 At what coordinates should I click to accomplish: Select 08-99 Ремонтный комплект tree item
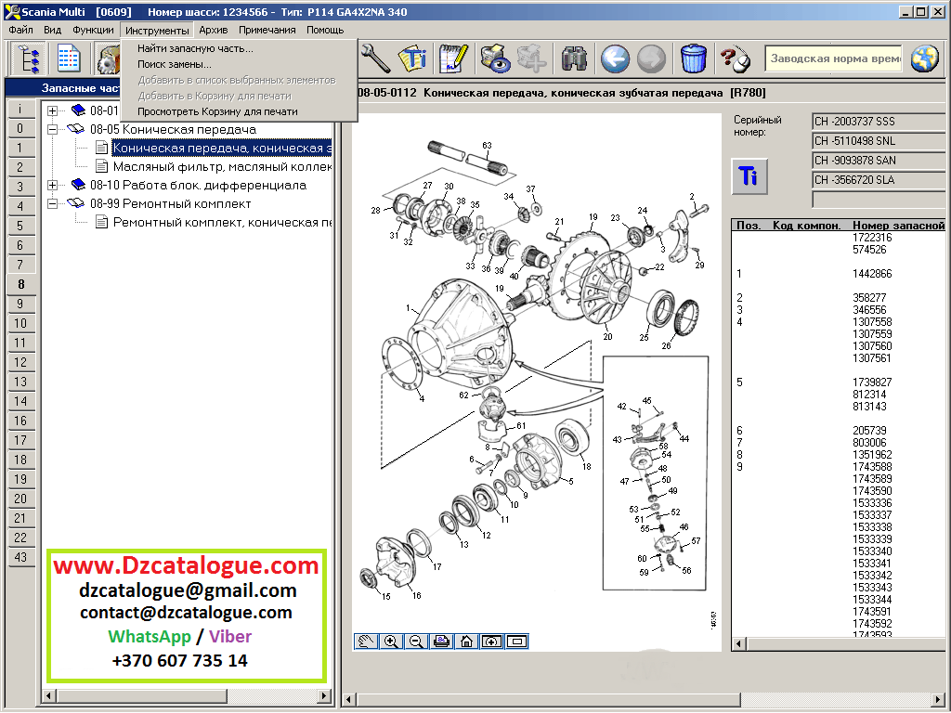[x=171, y=203]
